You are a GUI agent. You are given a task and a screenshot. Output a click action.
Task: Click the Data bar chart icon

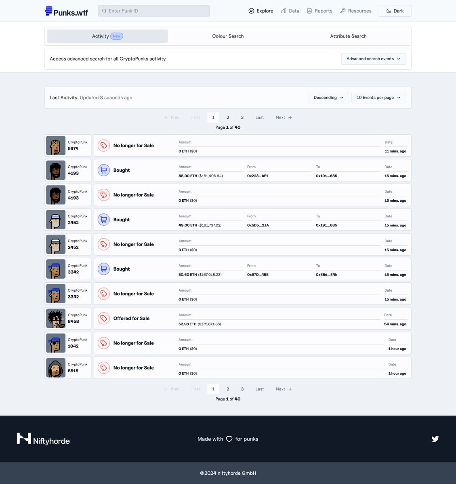click(x=284, y=11)
